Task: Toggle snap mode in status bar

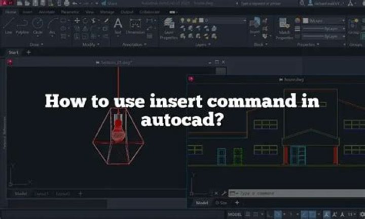Action: pyautogui.click(x=256, y=214)
